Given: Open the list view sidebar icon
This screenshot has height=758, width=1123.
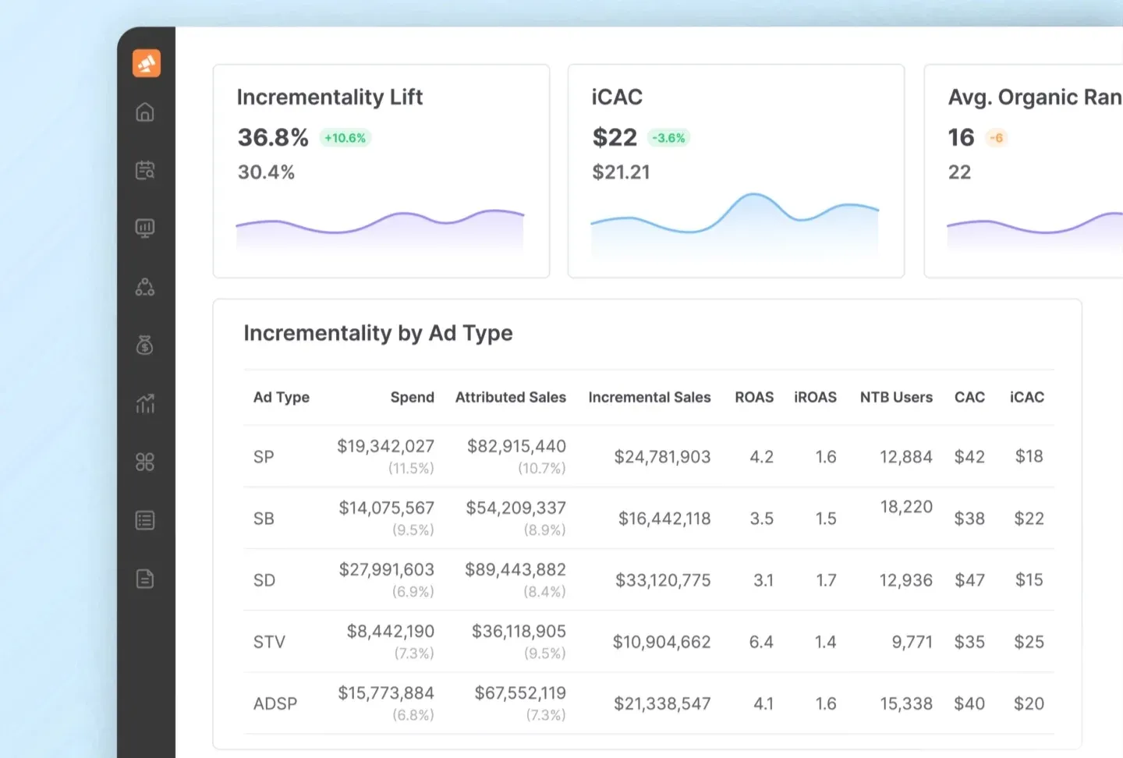Looking at the screenshot, I should click(x=145, y=520).
